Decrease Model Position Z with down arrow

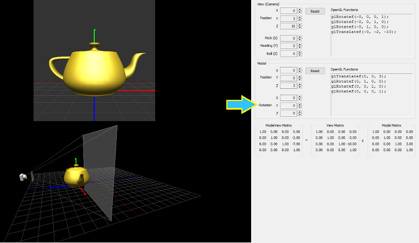(x=300, y=87)
